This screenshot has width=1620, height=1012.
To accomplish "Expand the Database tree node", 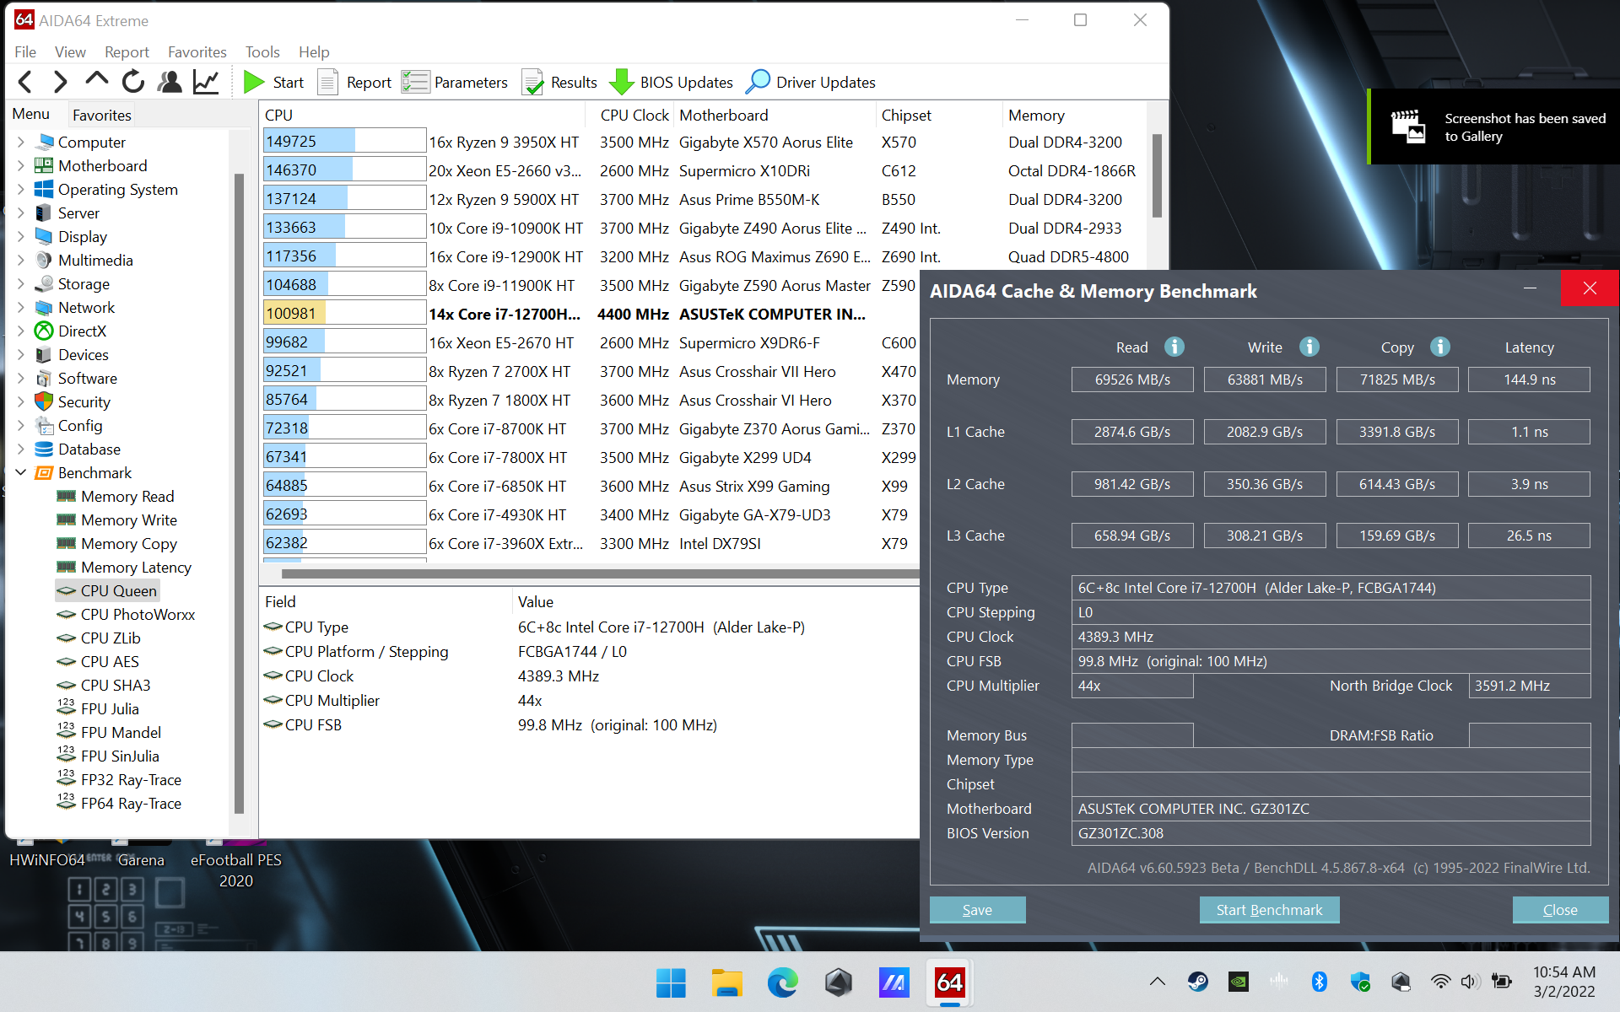I will (x=21, y=449).
